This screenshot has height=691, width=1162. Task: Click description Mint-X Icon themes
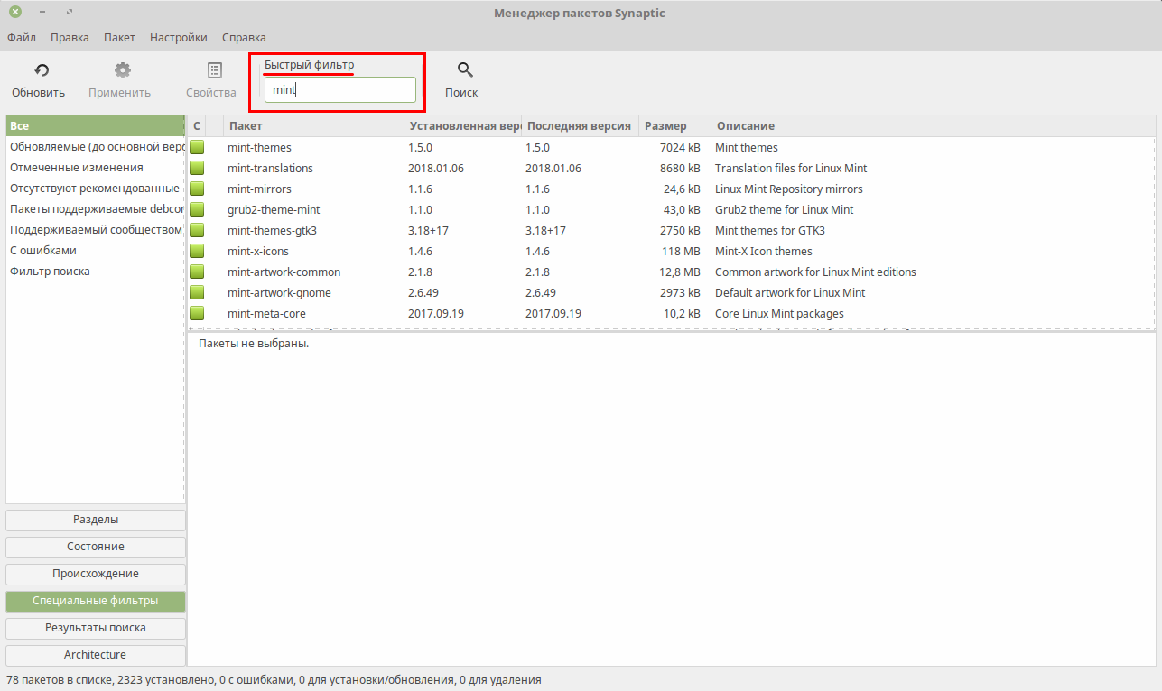click(x=764, y=251)
